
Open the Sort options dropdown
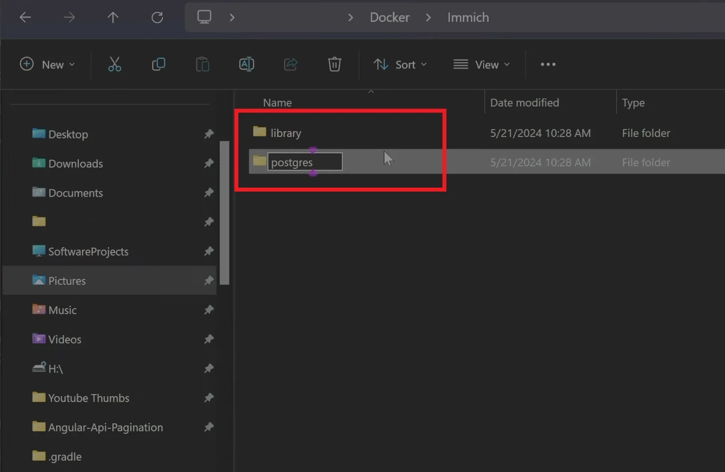point(400,65)
